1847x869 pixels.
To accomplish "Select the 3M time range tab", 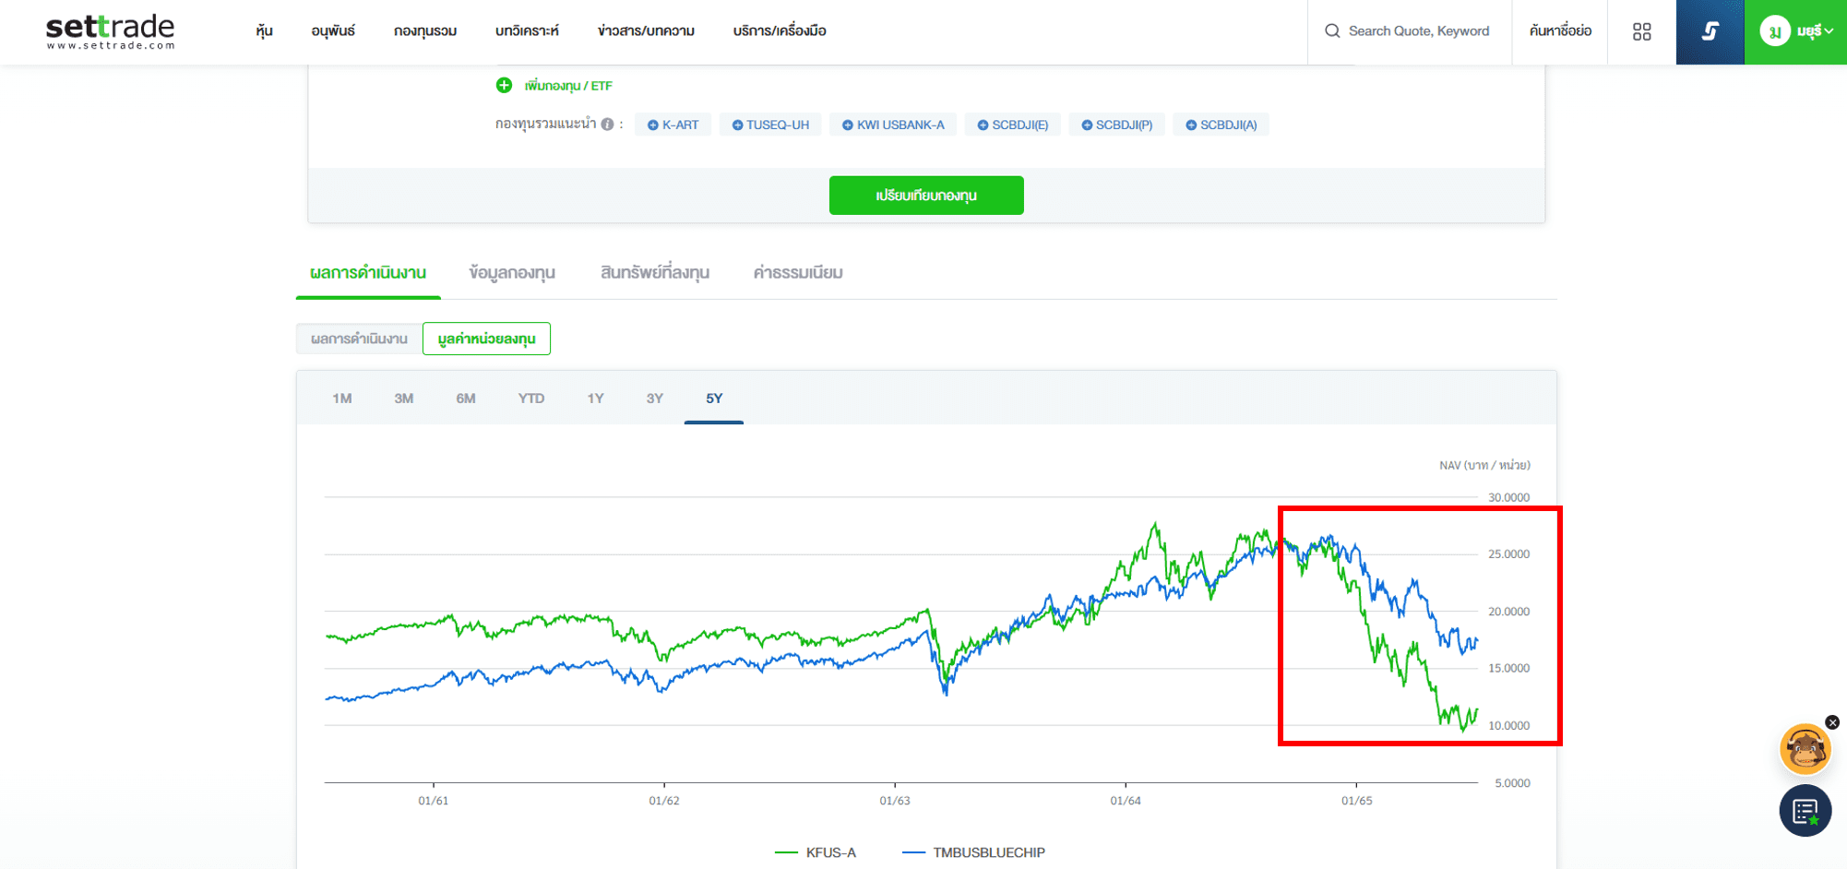I will pos(403,398).
